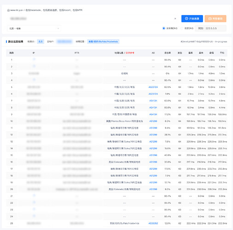This screenshot has width=233, height=230.
Task: Click the Buffalo/Hostwinds location in hop 25
Action: (124, 223)
